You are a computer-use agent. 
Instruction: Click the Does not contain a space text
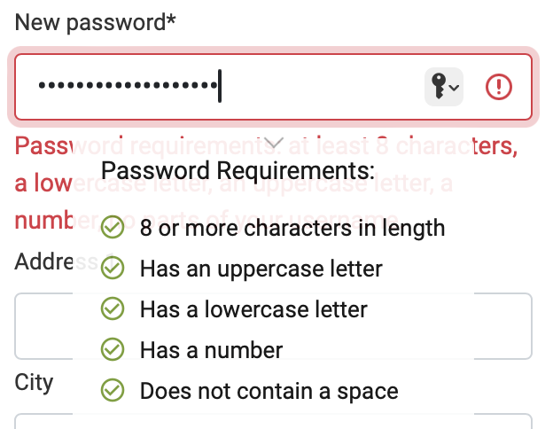269,391
